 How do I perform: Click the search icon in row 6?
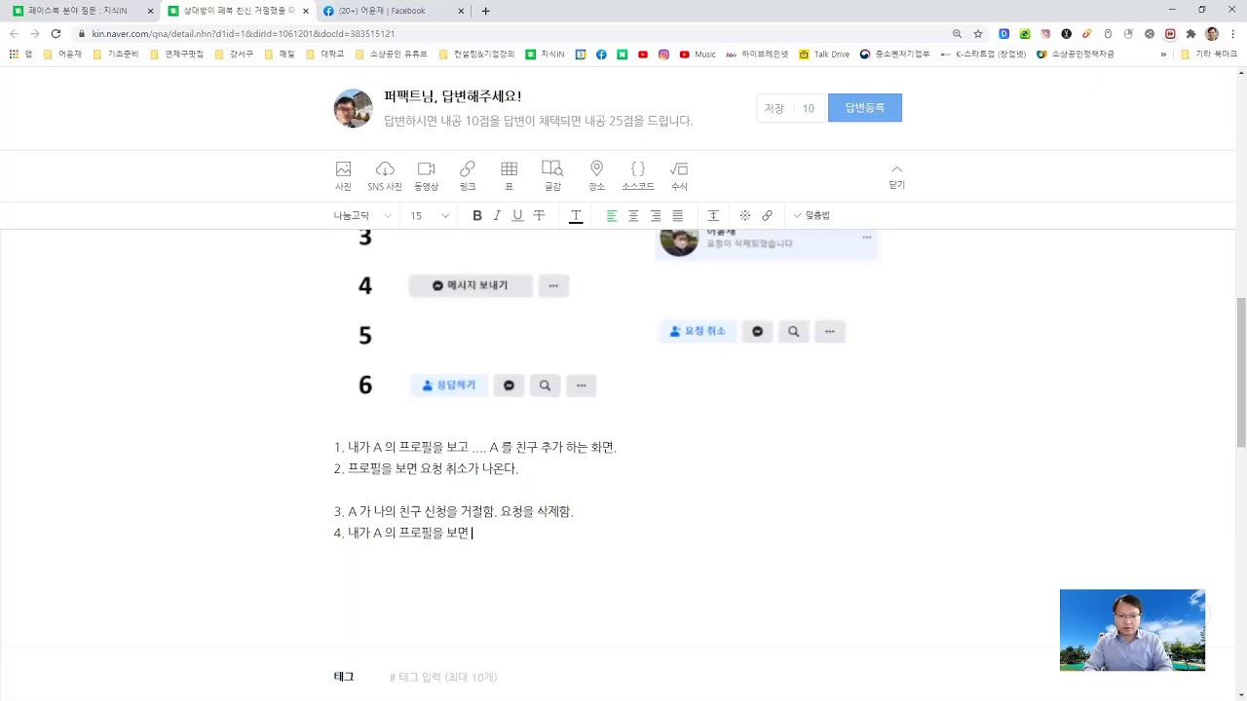pos(545,386)
